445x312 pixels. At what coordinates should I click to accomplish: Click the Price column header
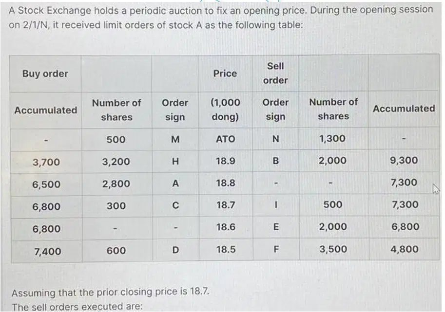225,73
